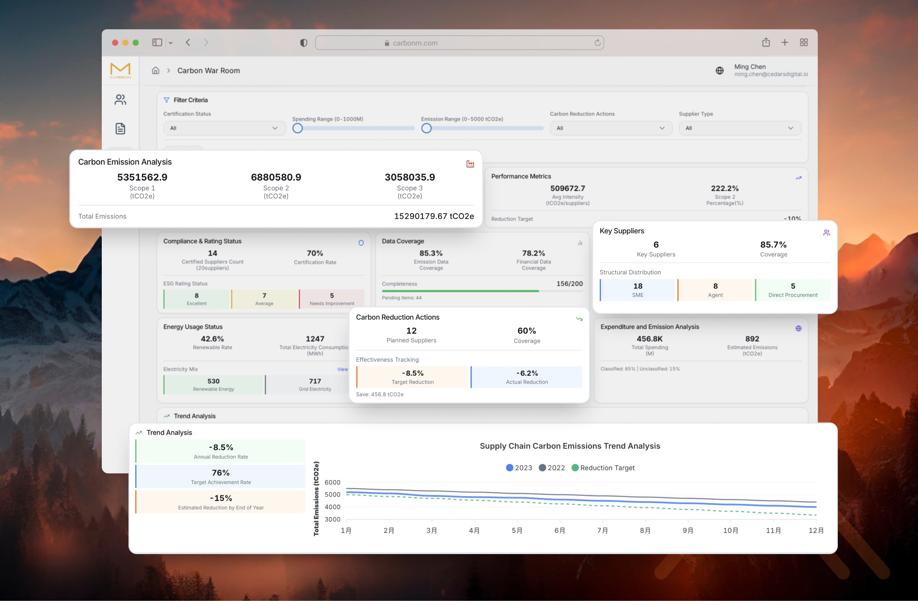The image size is (918, 601).
Task: Click the globe language icon
Action: 719,71
